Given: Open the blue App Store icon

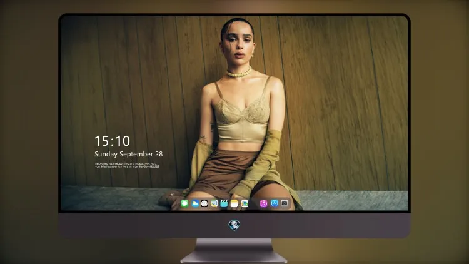Looking at the screenshot, I should [x=275, y=203].
